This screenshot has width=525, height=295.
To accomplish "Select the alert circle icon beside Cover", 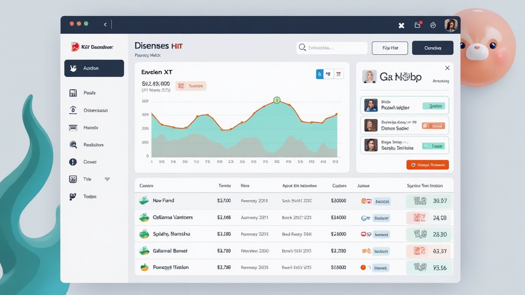I will point(72,162).
